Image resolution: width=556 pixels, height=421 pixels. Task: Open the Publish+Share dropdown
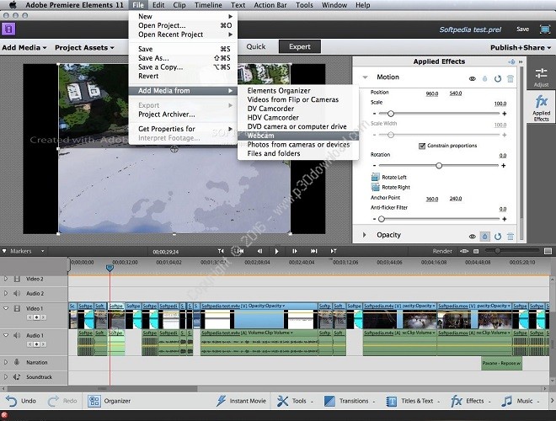pyautogui.click(x=521, y=47)
